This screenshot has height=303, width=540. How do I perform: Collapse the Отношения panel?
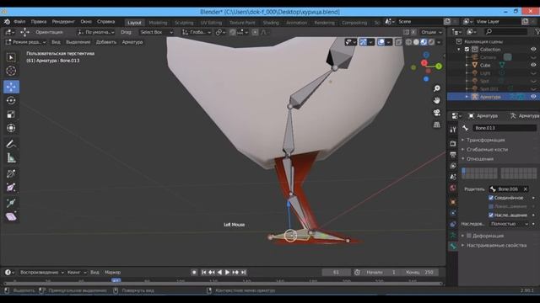click(x=480, y=159)
